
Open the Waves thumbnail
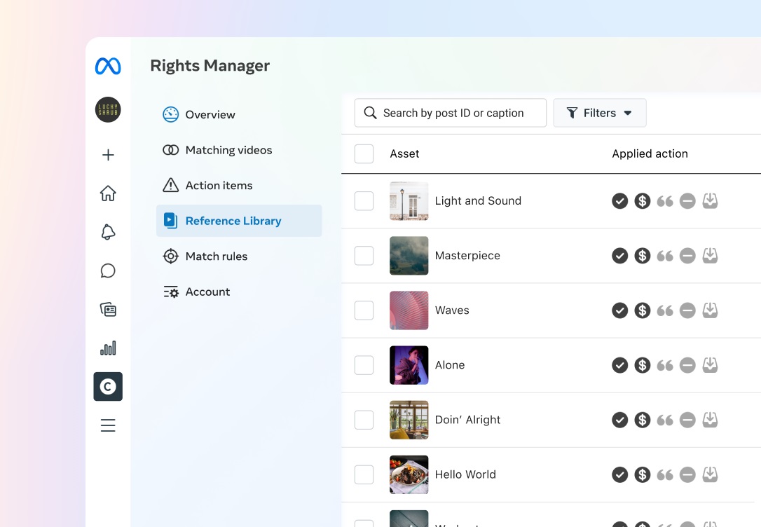(x=409, y=310)
